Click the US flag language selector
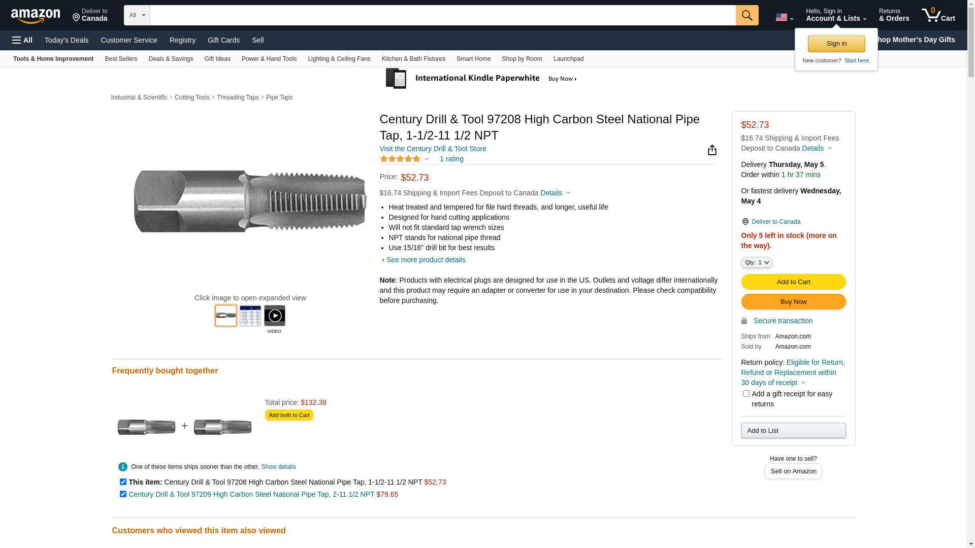This screenshot has width=975, height=548. point(784,17)
